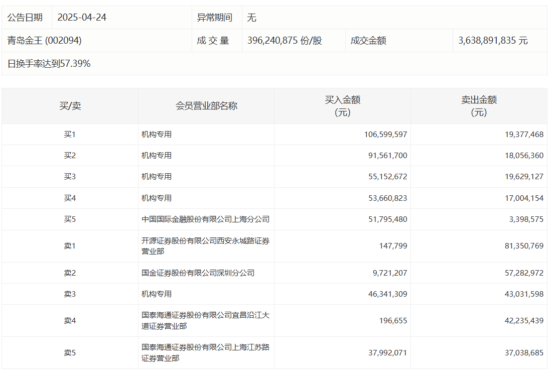558x377 pixels.
Task: Select the 卖4 row label
Action: tap(70, 321)
